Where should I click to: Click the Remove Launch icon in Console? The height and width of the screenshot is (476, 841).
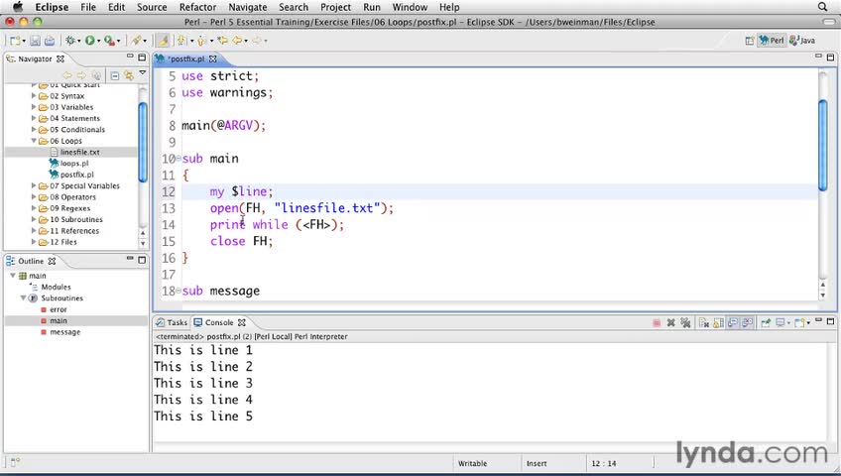click(670, 322)
